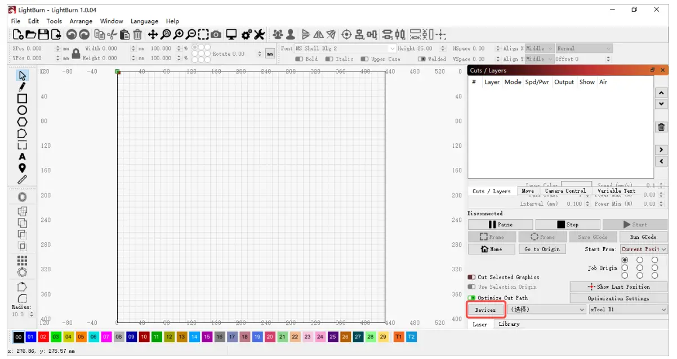Select the Measure ruler tool
The image size is (677, 359).
click(x=22, y=180)
